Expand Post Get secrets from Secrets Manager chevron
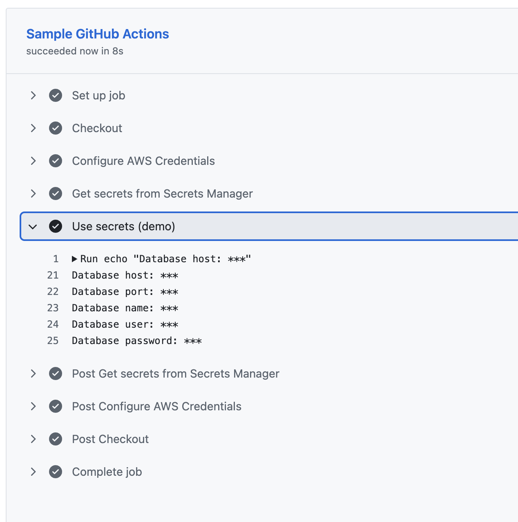The height and width of the screenshot is (522, 518). [33, 373]
